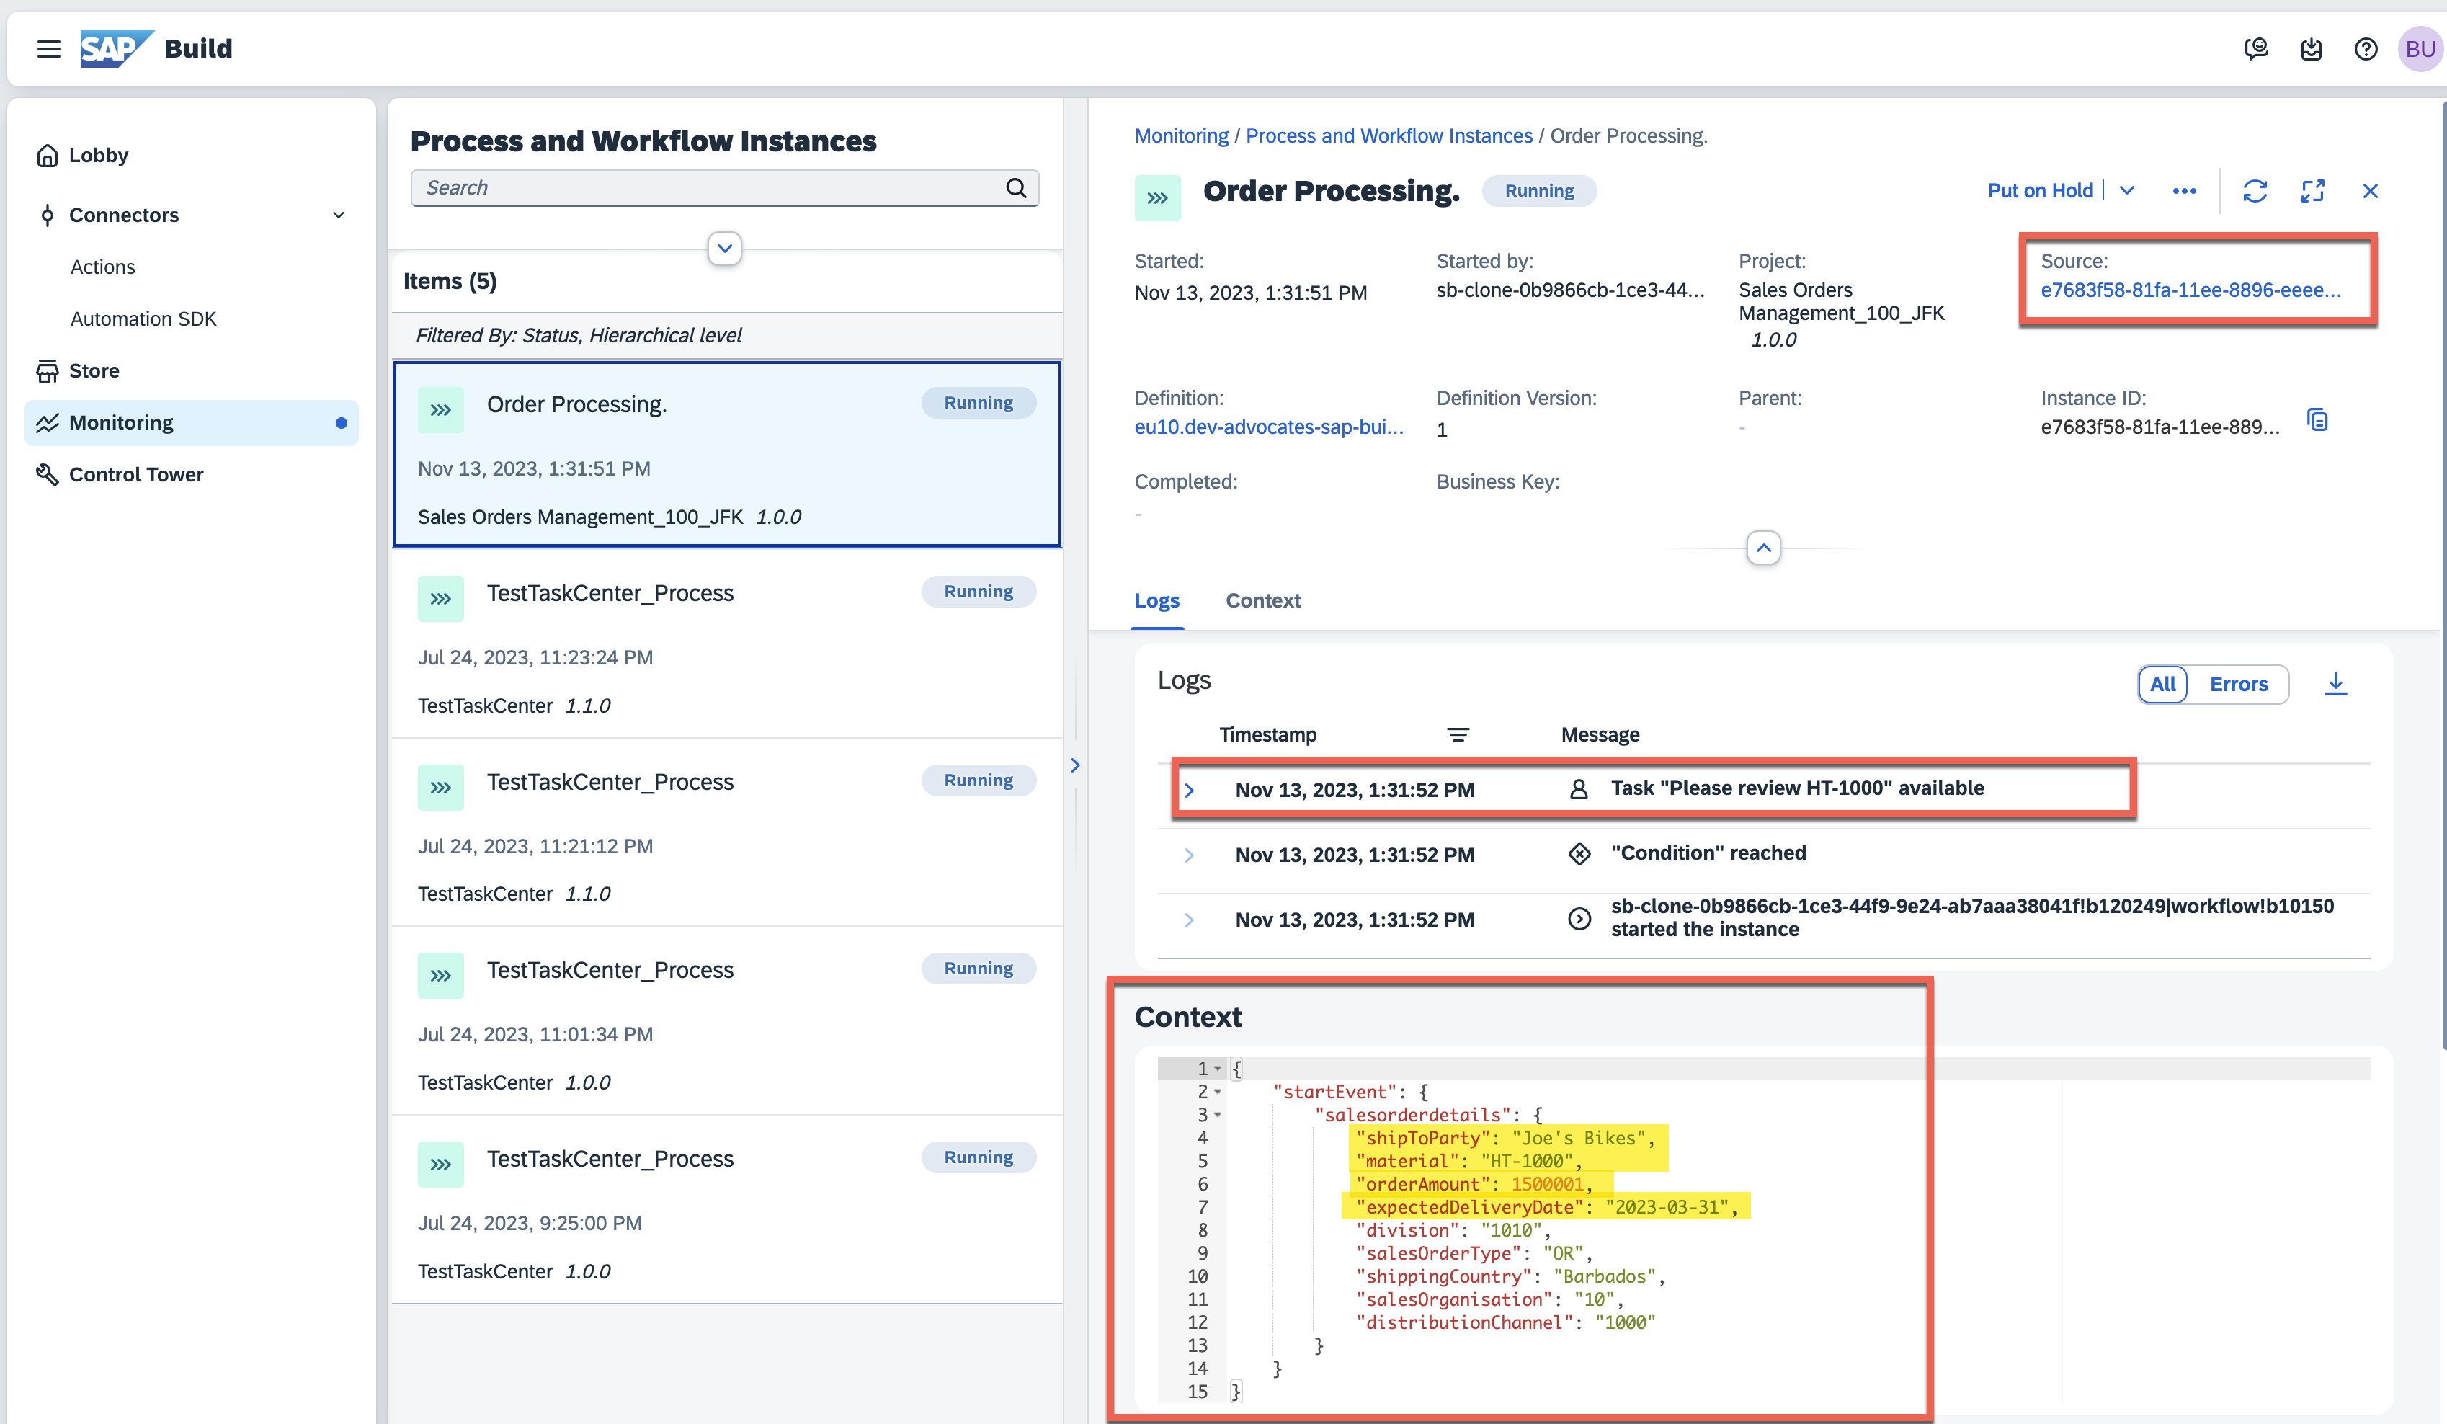Expand the "Condition" reached log row
Viewport: 2447px width, 1424px height.
coord(1188,855)
